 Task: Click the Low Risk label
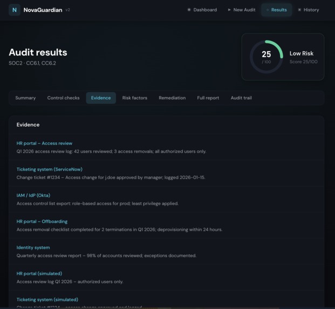301,53
